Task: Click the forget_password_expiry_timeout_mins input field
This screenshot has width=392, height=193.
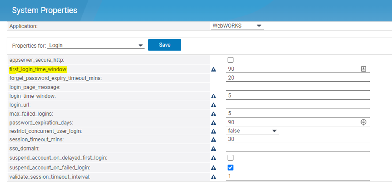Action: click(x=297, y=78)
